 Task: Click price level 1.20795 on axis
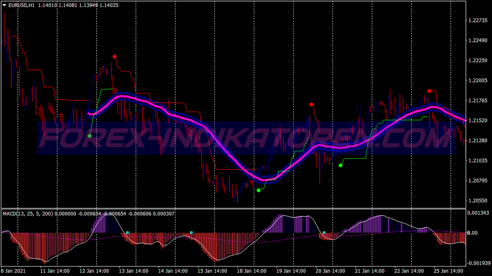[478, 181]
